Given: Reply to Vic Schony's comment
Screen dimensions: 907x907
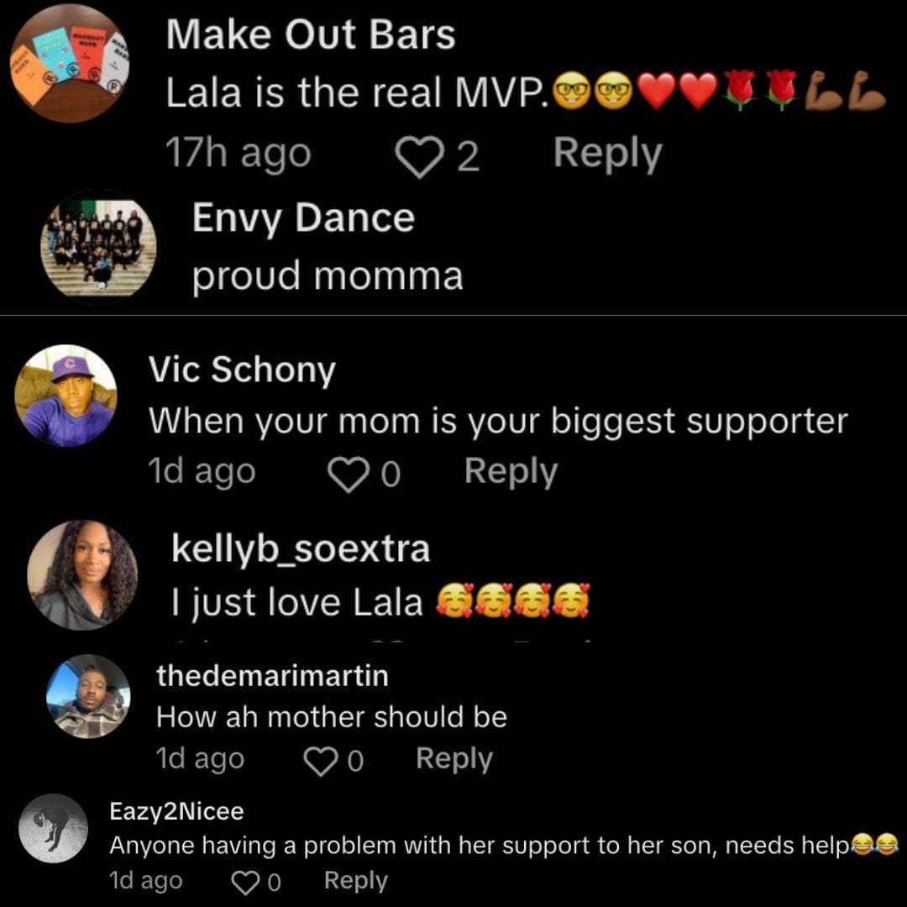Looking at the screenshot, I should click(x=511, y=471).
